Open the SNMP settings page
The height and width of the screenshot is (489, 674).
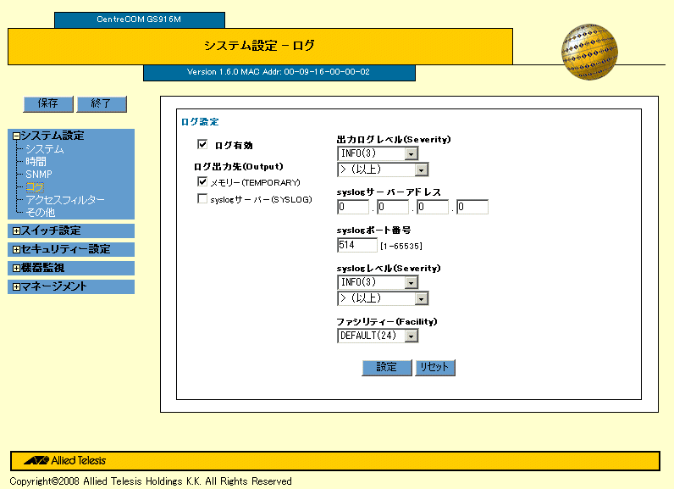point(39,175)
